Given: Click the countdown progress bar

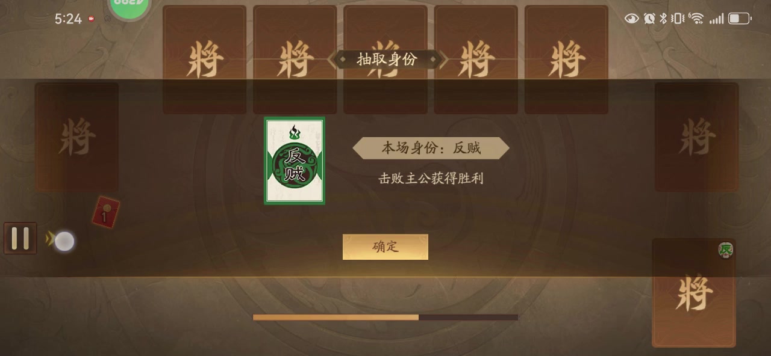Looking at the screenshot, I should 385,317.
